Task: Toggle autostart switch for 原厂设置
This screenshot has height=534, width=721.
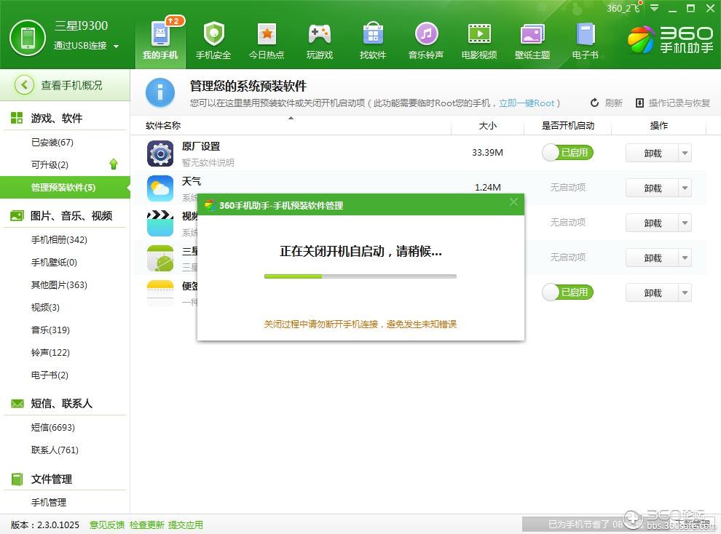Action: click(x=568, y=153)
